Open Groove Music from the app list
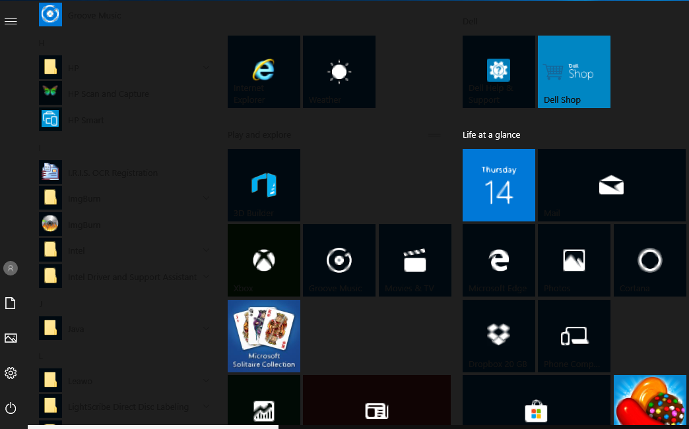 (125, 15)
